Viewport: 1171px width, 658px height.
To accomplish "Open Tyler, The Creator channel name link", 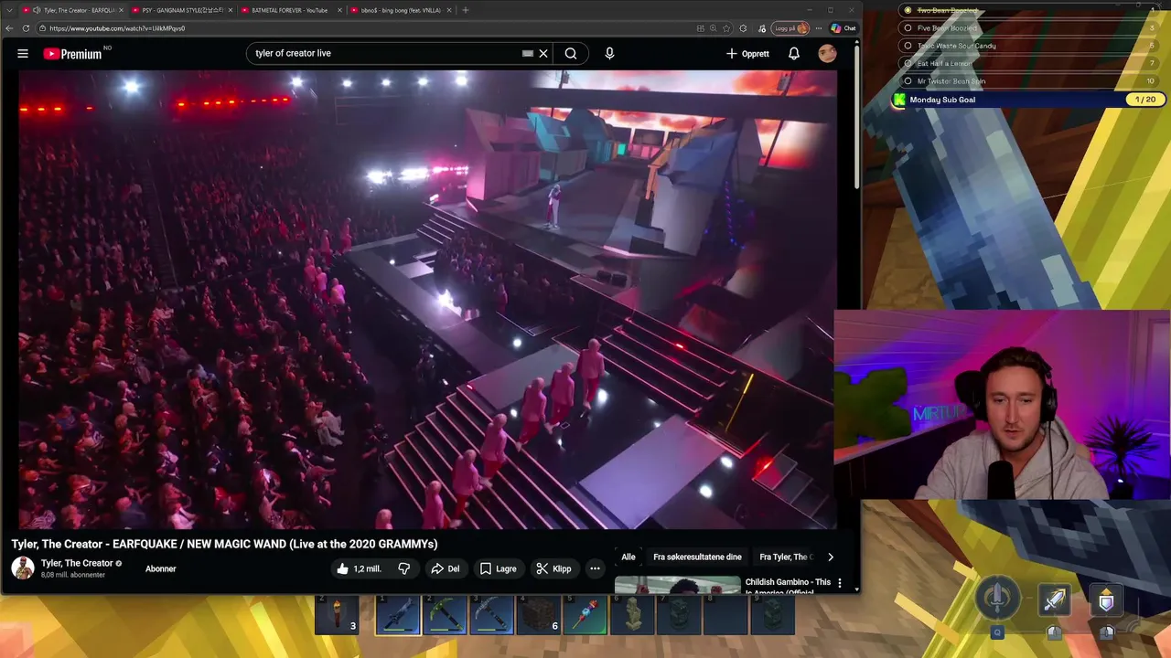I will (x=77, y=563).
